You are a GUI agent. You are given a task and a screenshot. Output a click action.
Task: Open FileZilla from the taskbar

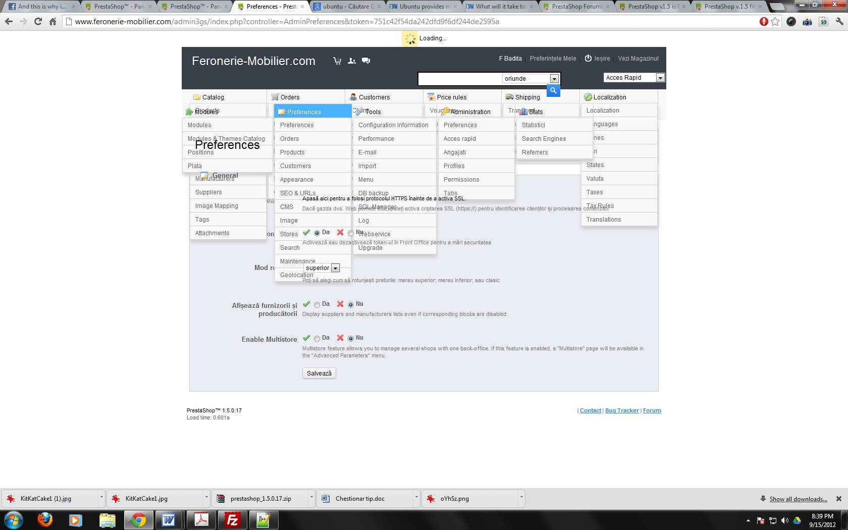coord(232,520)
